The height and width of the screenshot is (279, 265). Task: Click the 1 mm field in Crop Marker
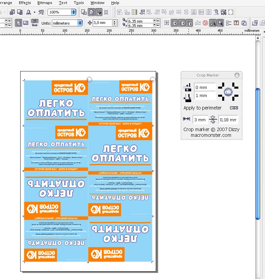pos(205,96)
